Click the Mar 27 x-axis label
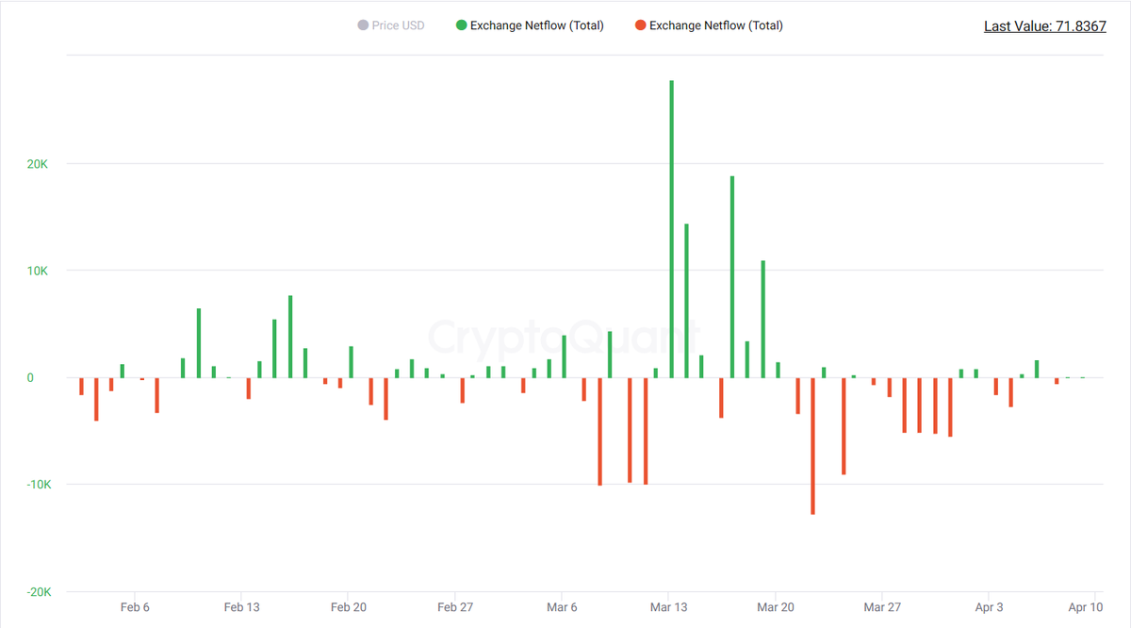 [x=882, y=607]
